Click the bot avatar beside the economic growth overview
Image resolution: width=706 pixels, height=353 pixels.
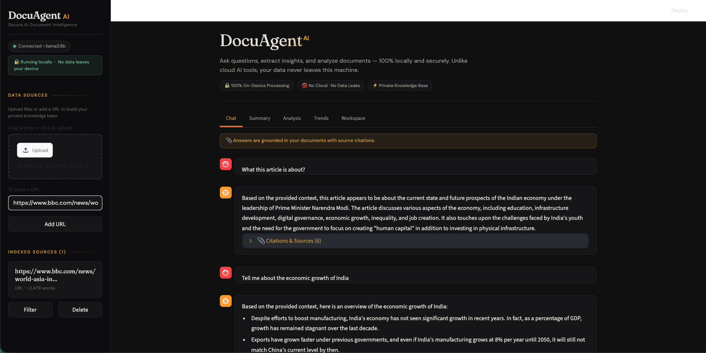226,301
